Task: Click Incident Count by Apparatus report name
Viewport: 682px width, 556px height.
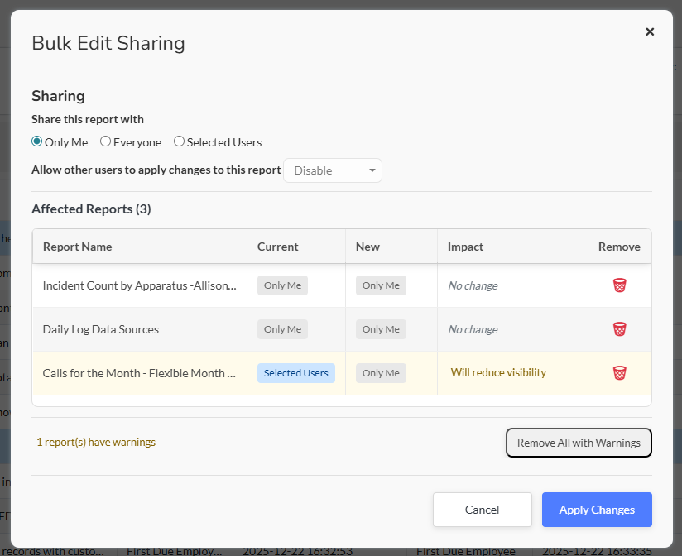Action: pyautogui.click(x=139, y=285)
